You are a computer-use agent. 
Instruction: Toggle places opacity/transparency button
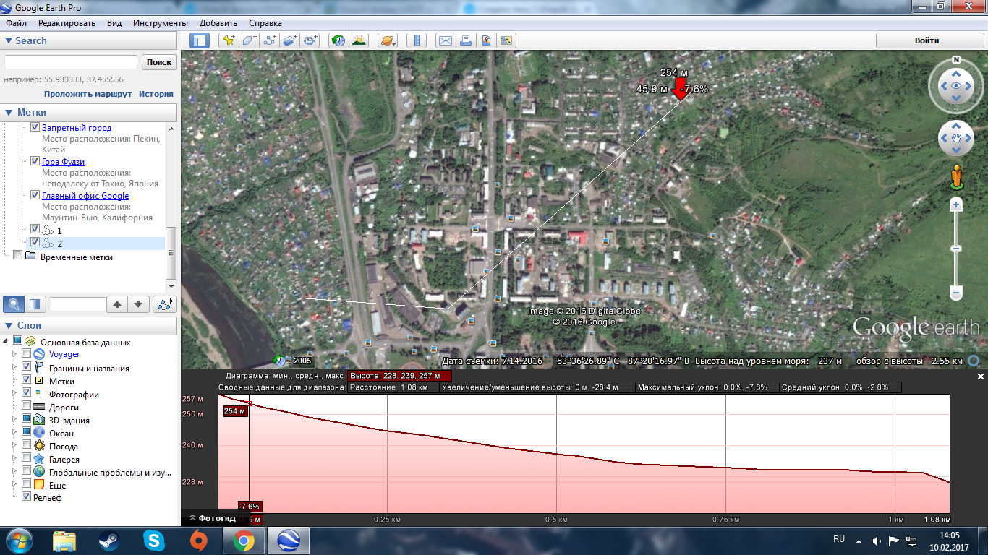click(x=36, y=304)
